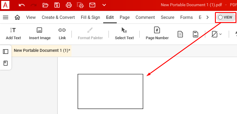This screenshot has width=237, height=114.
Task: Click the header and footer page icon
Action: coord(196,34)
